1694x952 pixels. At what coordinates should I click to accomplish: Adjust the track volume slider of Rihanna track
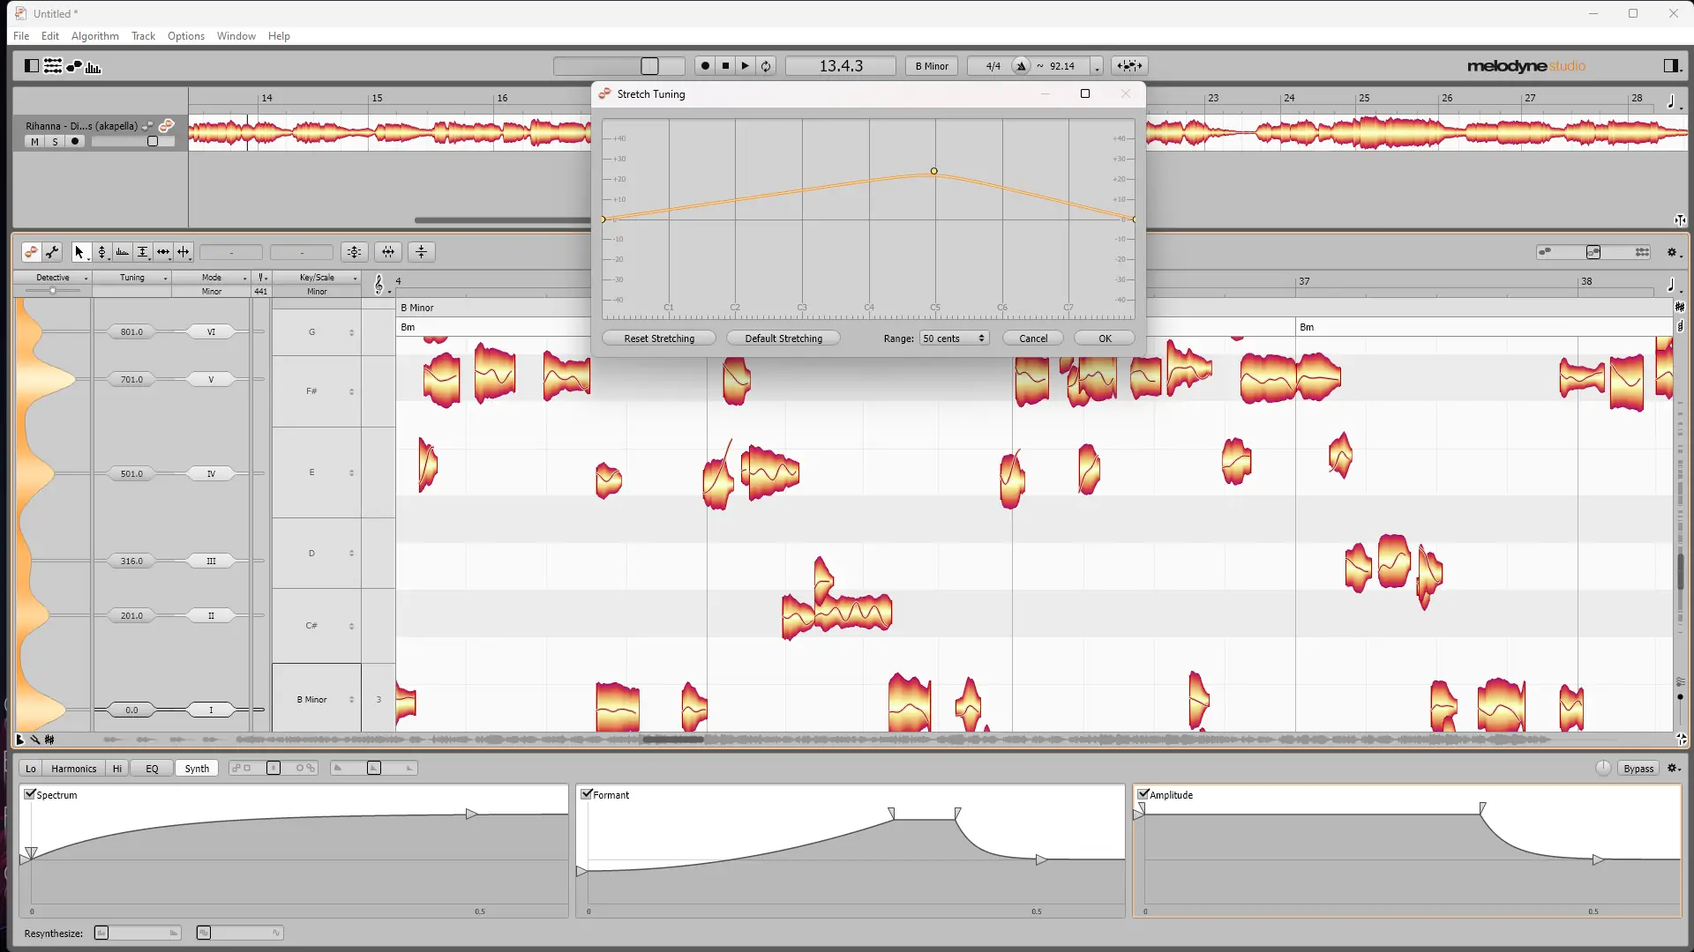pyautogui.click(x=152, y=142)
